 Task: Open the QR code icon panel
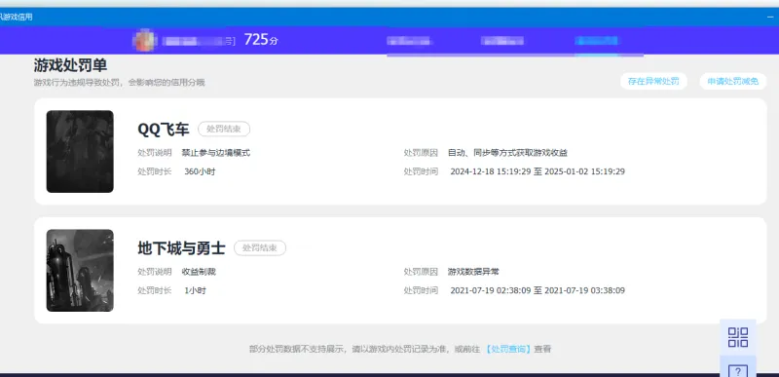738,337
